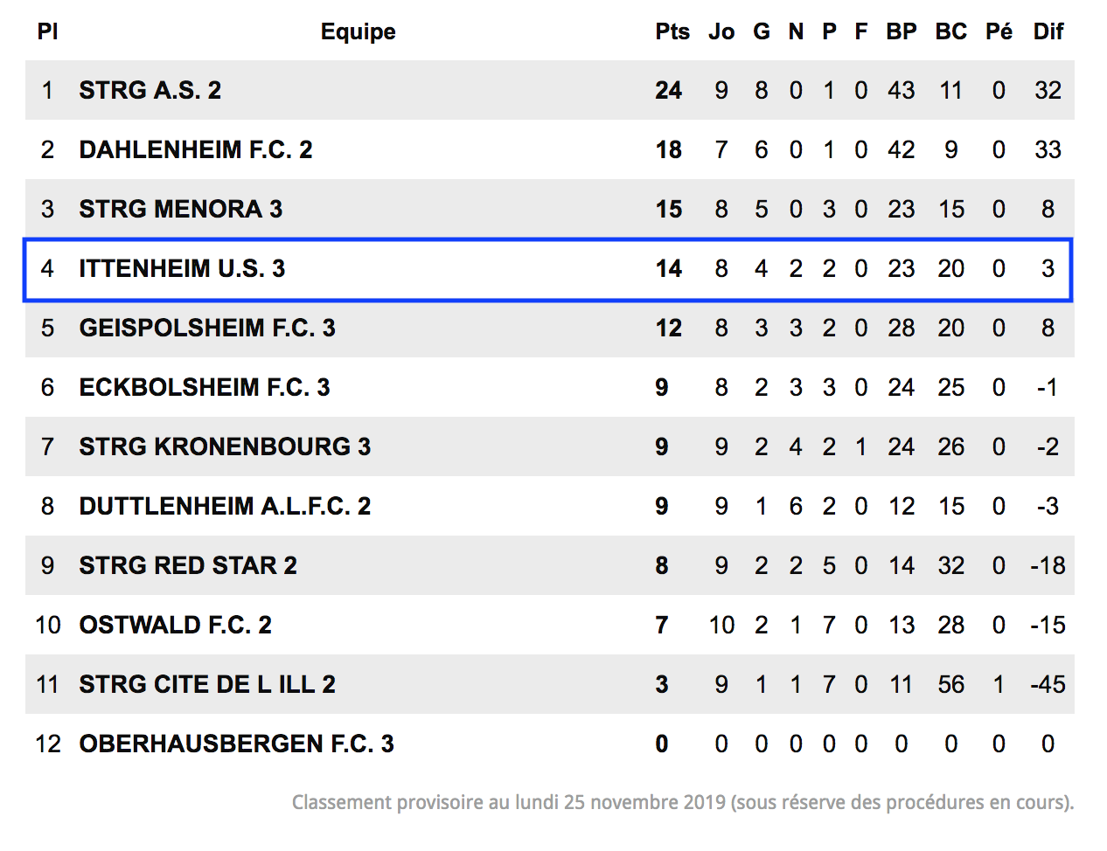Click the Classement provisoire footnote text
1107x851 pixels.
coord(683,802)
